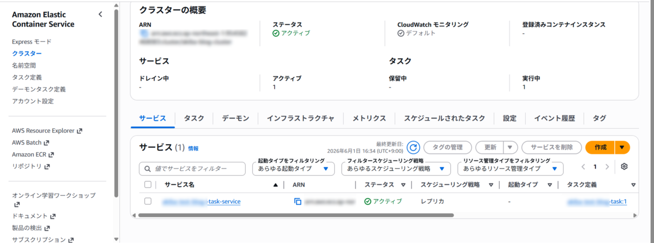Switch to the メトリクス tab

pyautogui.click(x=369, y=119)
